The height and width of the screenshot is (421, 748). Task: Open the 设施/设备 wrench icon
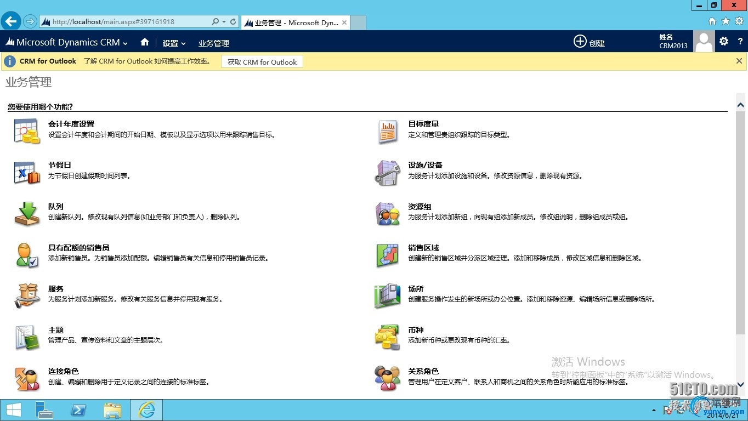point(388,172)
